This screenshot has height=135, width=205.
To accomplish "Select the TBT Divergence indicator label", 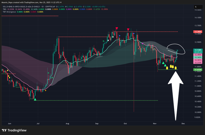I will point(9,12).
